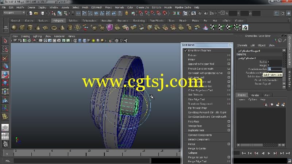
Task: Create layer from selected icon
Action: coord(283,105)
